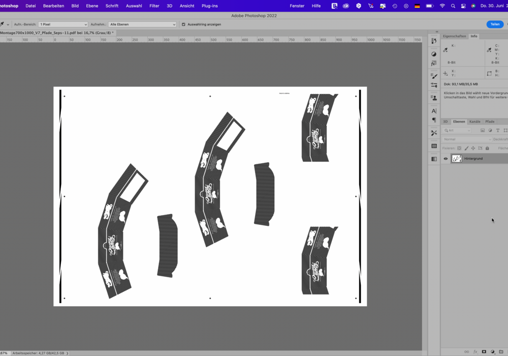The image size is (508, 356).
Task: Hide the Hintergrund layer visibility eye
Action: point(446,159)
